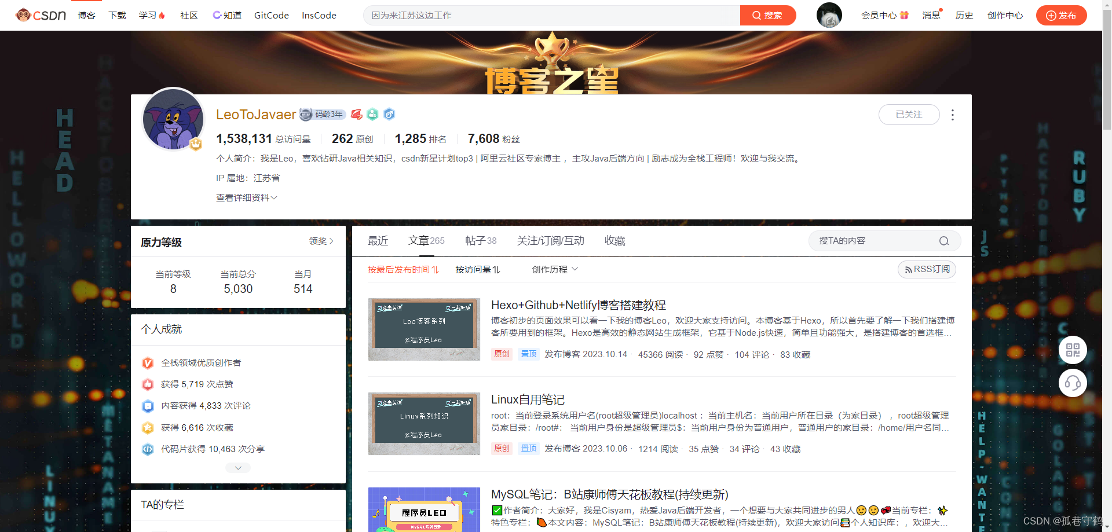Click the code snippet icon for 10,463 次分享
Viewport: 1112px width, 532px height.
(x=148, y=449)
